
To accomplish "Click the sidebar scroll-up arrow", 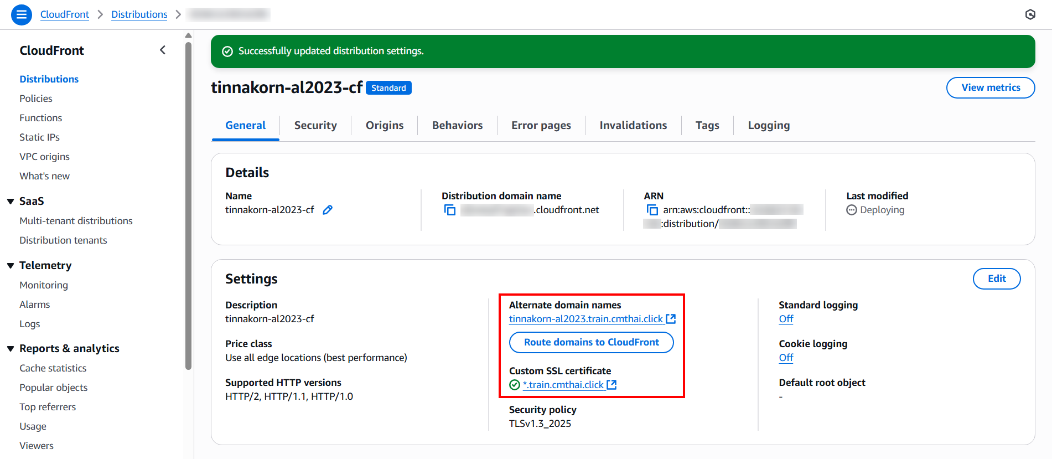I will [x=189, y=35].
